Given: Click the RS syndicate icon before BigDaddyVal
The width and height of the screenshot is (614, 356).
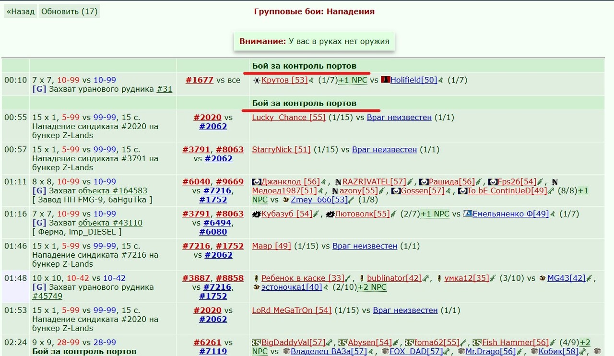Looking at the screenshot, I should click(x=257, y=343).
